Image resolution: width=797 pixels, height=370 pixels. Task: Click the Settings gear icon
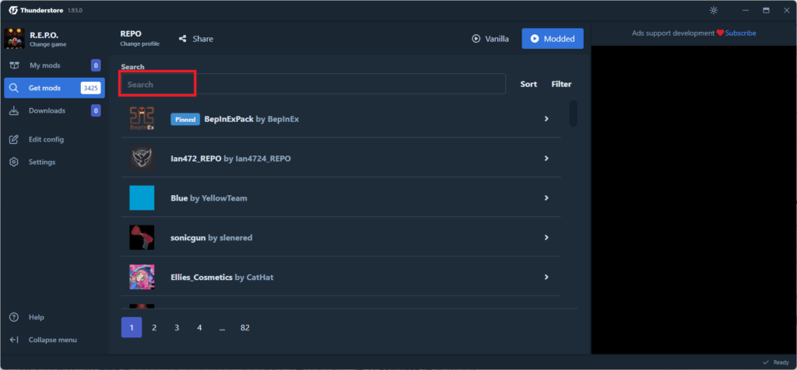tap(14, 162)
